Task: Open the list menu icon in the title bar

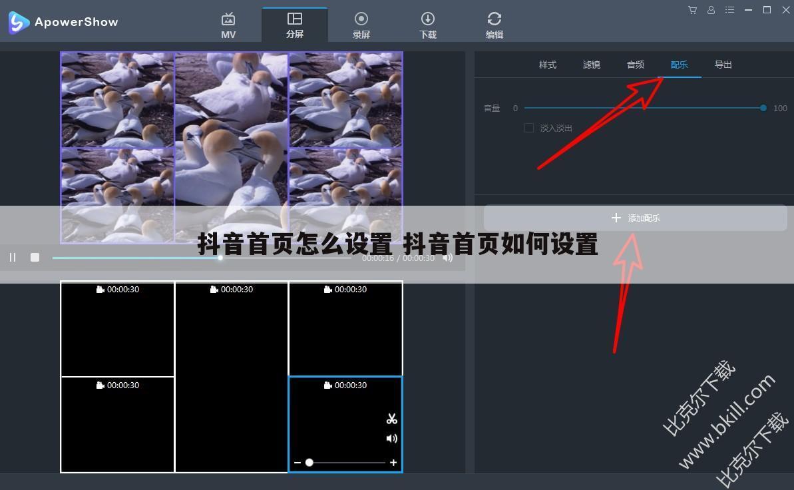Action: click(729, 10)
